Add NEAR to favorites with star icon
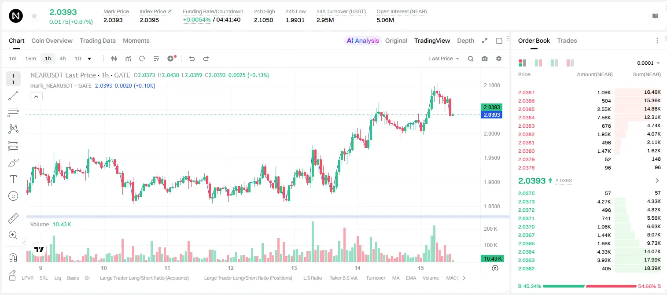 tap(34, 16)
